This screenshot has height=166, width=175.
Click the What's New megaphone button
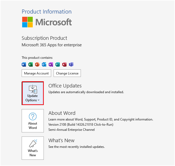click(33, 148)
